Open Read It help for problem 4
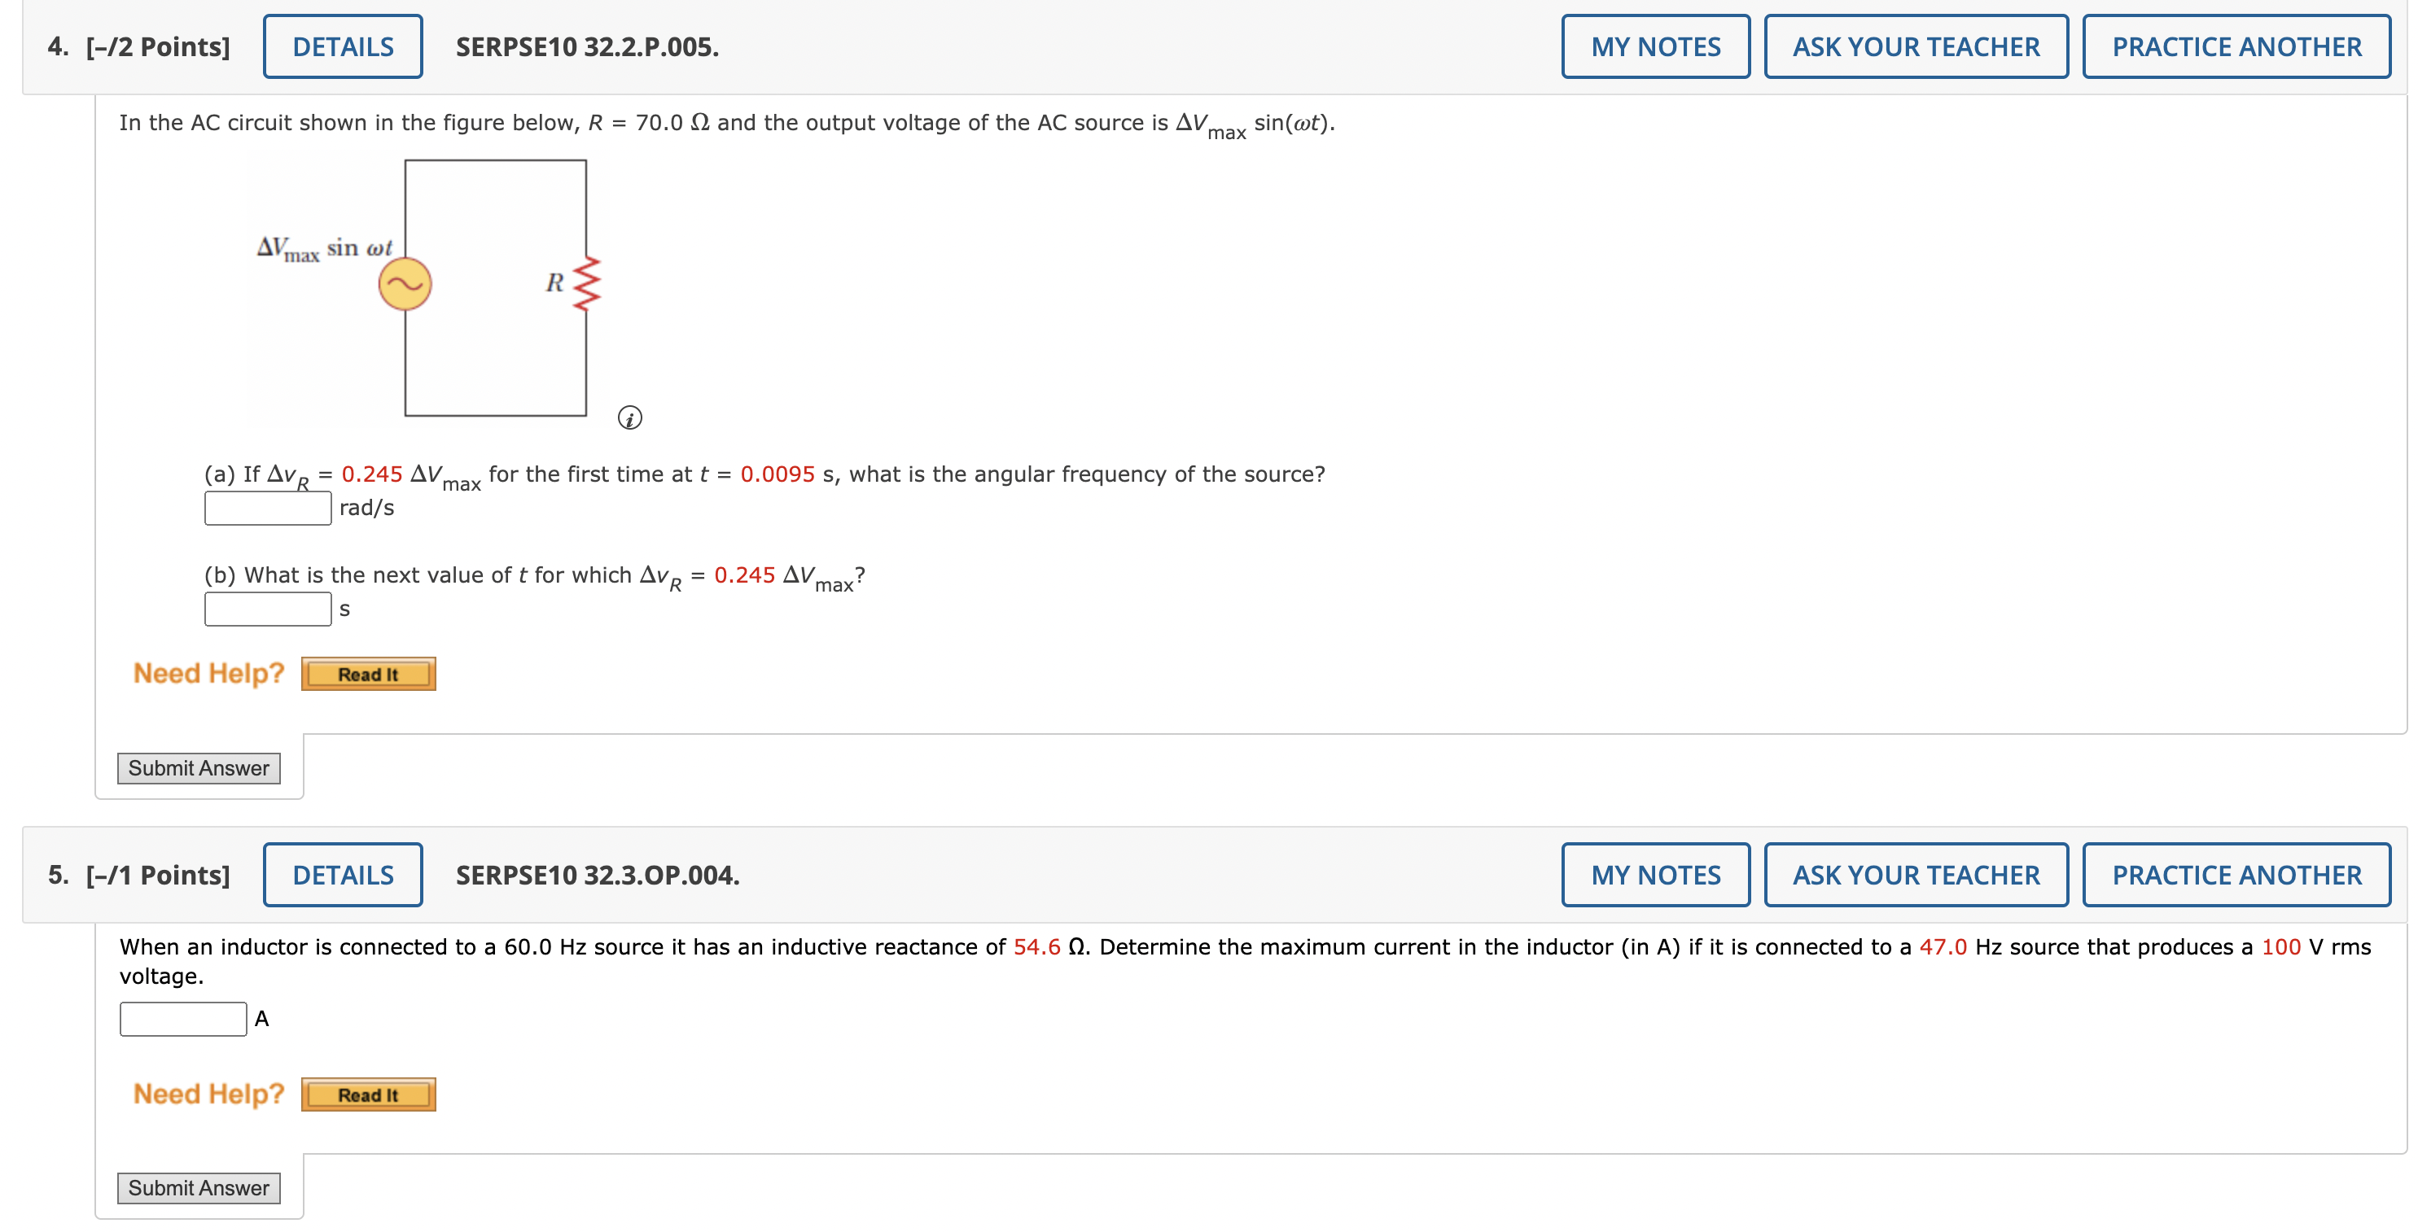Image resolution: width=2418 pixels, height=1232 pixels. tap(368, 673)
